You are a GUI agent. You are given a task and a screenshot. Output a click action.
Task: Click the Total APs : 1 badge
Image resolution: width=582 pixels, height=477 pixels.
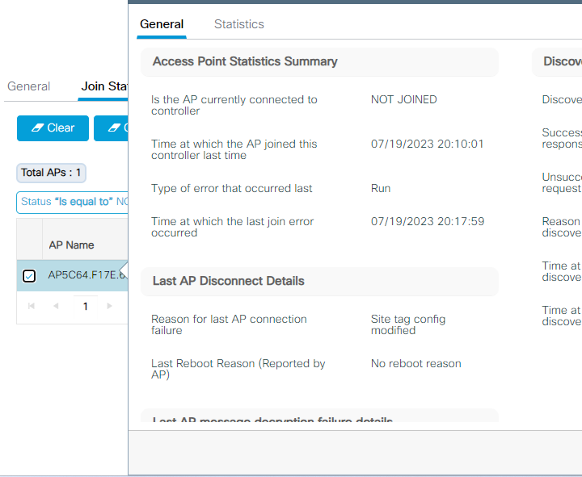[51, 173]
